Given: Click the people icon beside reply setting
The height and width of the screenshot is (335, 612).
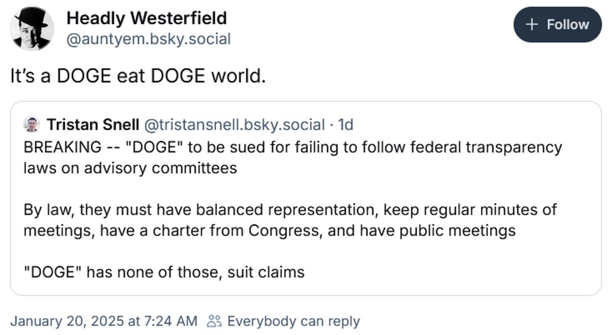Looking at the screenshot, I should pyautogui.click(x=215, y=321).
